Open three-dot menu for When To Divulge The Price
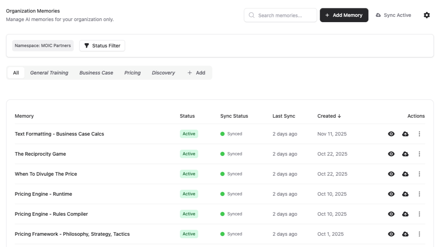 point(419,174)
